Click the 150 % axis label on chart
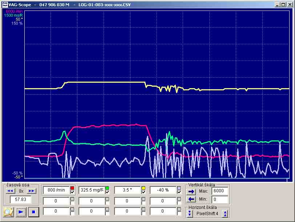295x222 pixels. click(17, 24)
